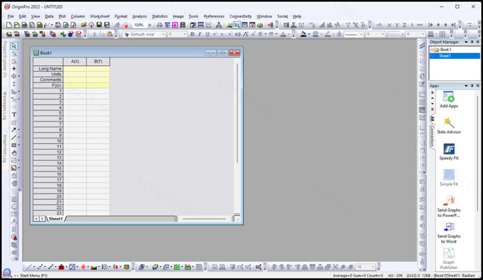Click the column/bar plot icon

point(61,267)
